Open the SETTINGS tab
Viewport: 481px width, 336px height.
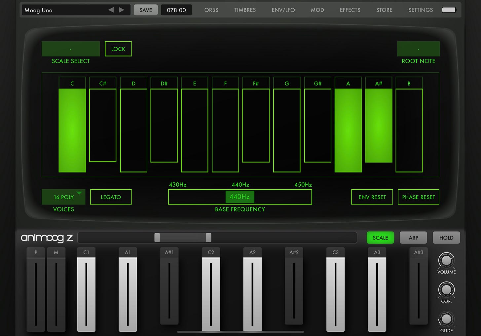421,10
